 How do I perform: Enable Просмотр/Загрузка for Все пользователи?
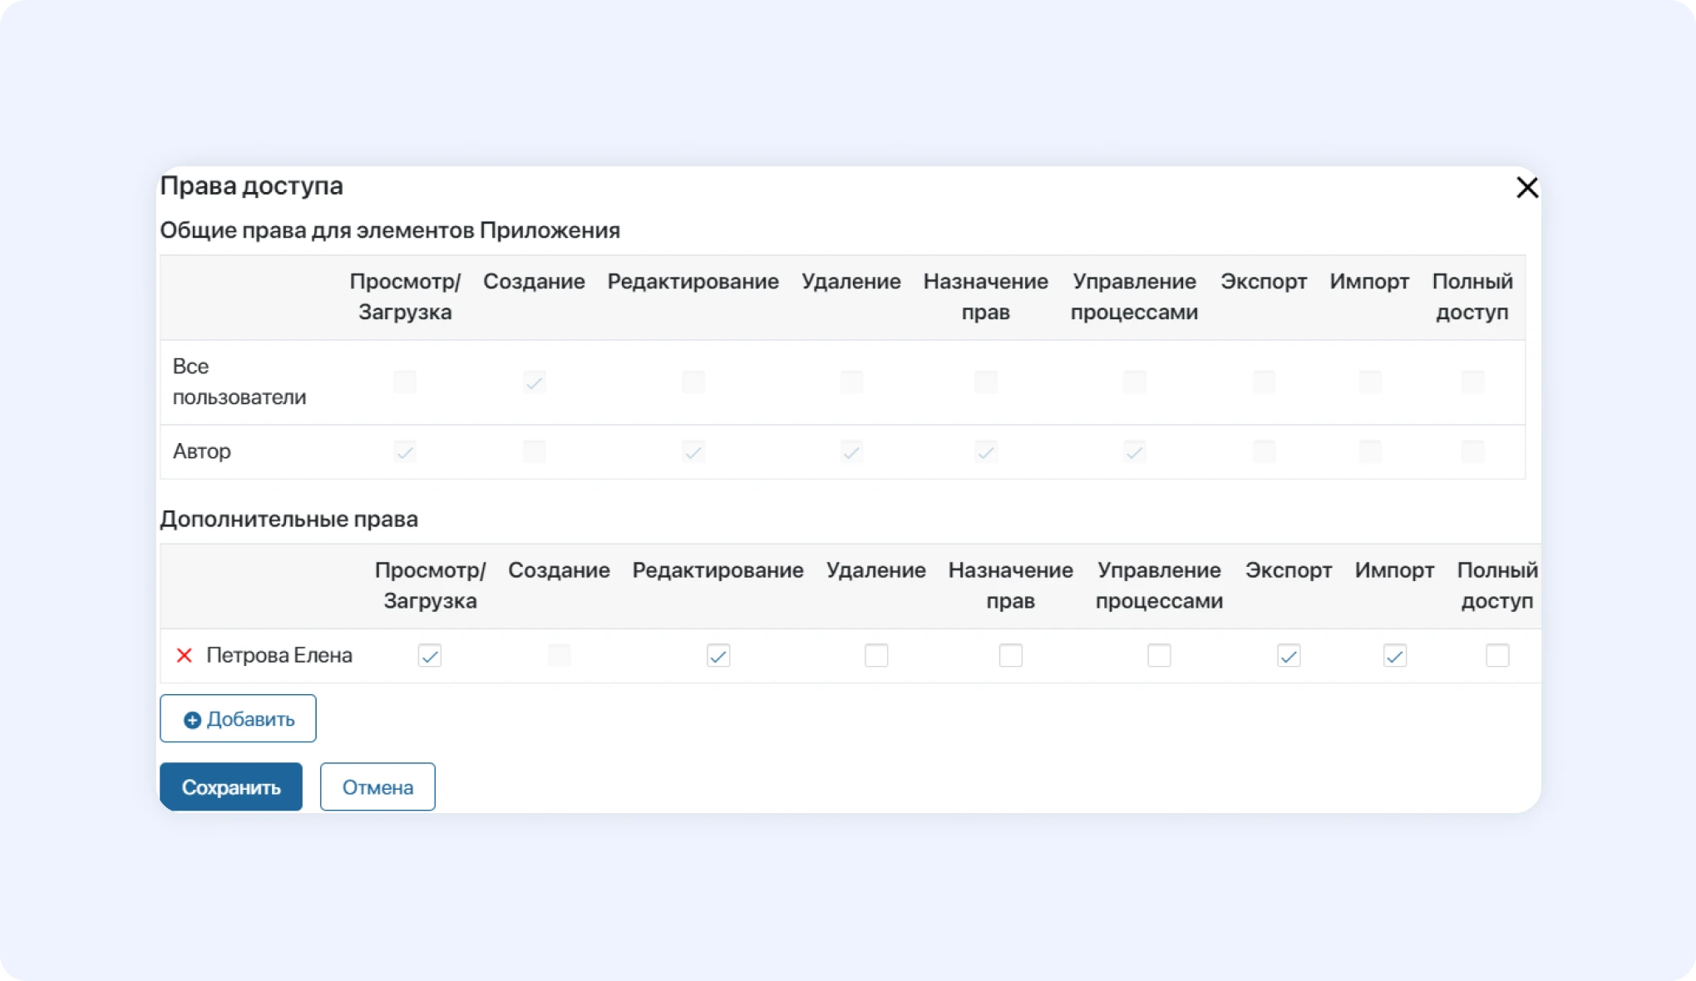click(405, 382)
